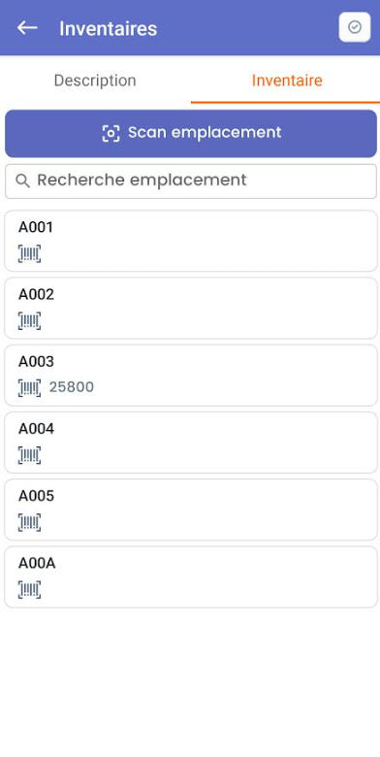Click the scan icon inside Scan emplacement button
Viewport: 380px width, 757px height.
(x=111, y=133)
